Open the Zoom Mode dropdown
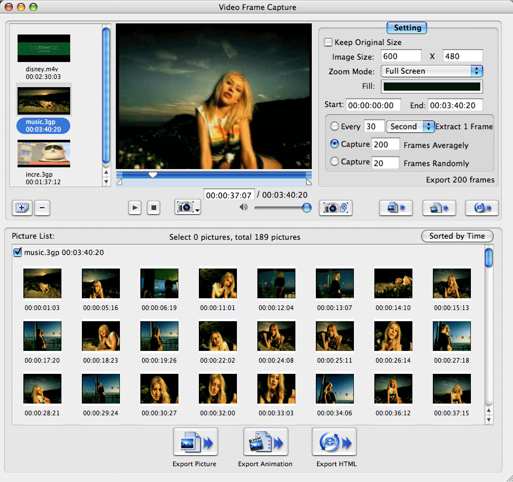Viewport: 513px width, 482px height. 432,71
